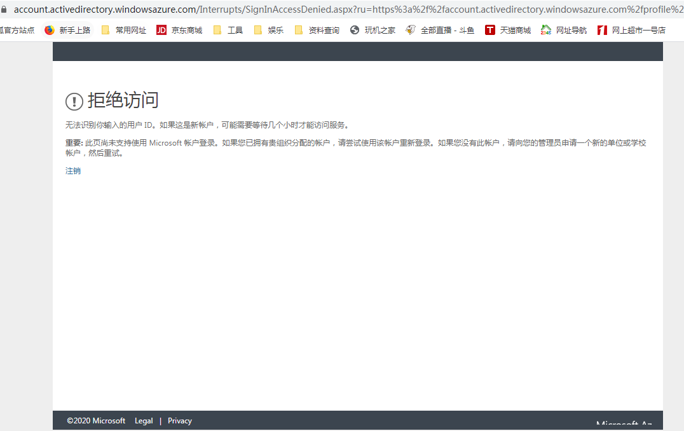
Task: Open the Legal footer link
Action: pyautogui.click(x=144, y=421)
